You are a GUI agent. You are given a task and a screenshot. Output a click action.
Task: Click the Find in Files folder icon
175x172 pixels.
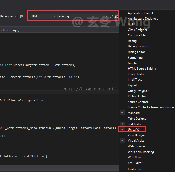(x=21, y=16)
